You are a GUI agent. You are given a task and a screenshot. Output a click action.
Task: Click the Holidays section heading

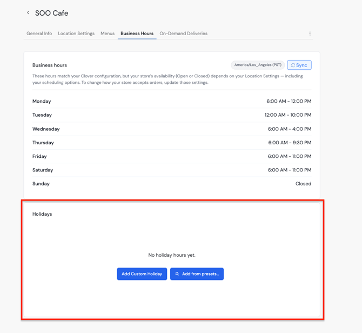[42, 214]
